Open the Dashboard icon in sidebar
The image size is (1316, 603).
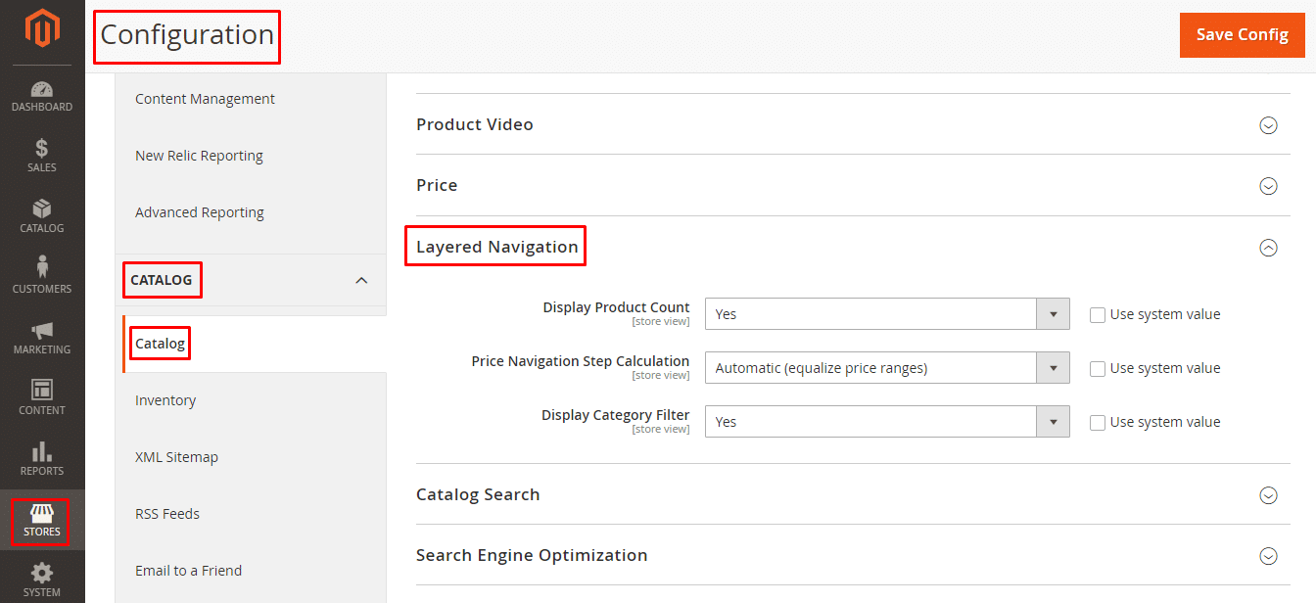[42, 89]
